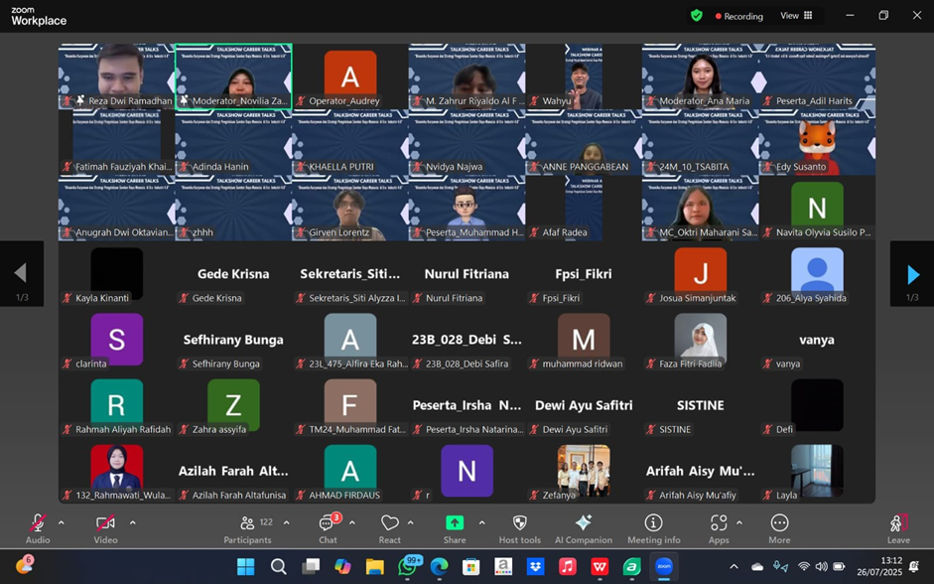Go to next page of participants
The width and height of the screenshot is (934, 584).
[911, 273]
